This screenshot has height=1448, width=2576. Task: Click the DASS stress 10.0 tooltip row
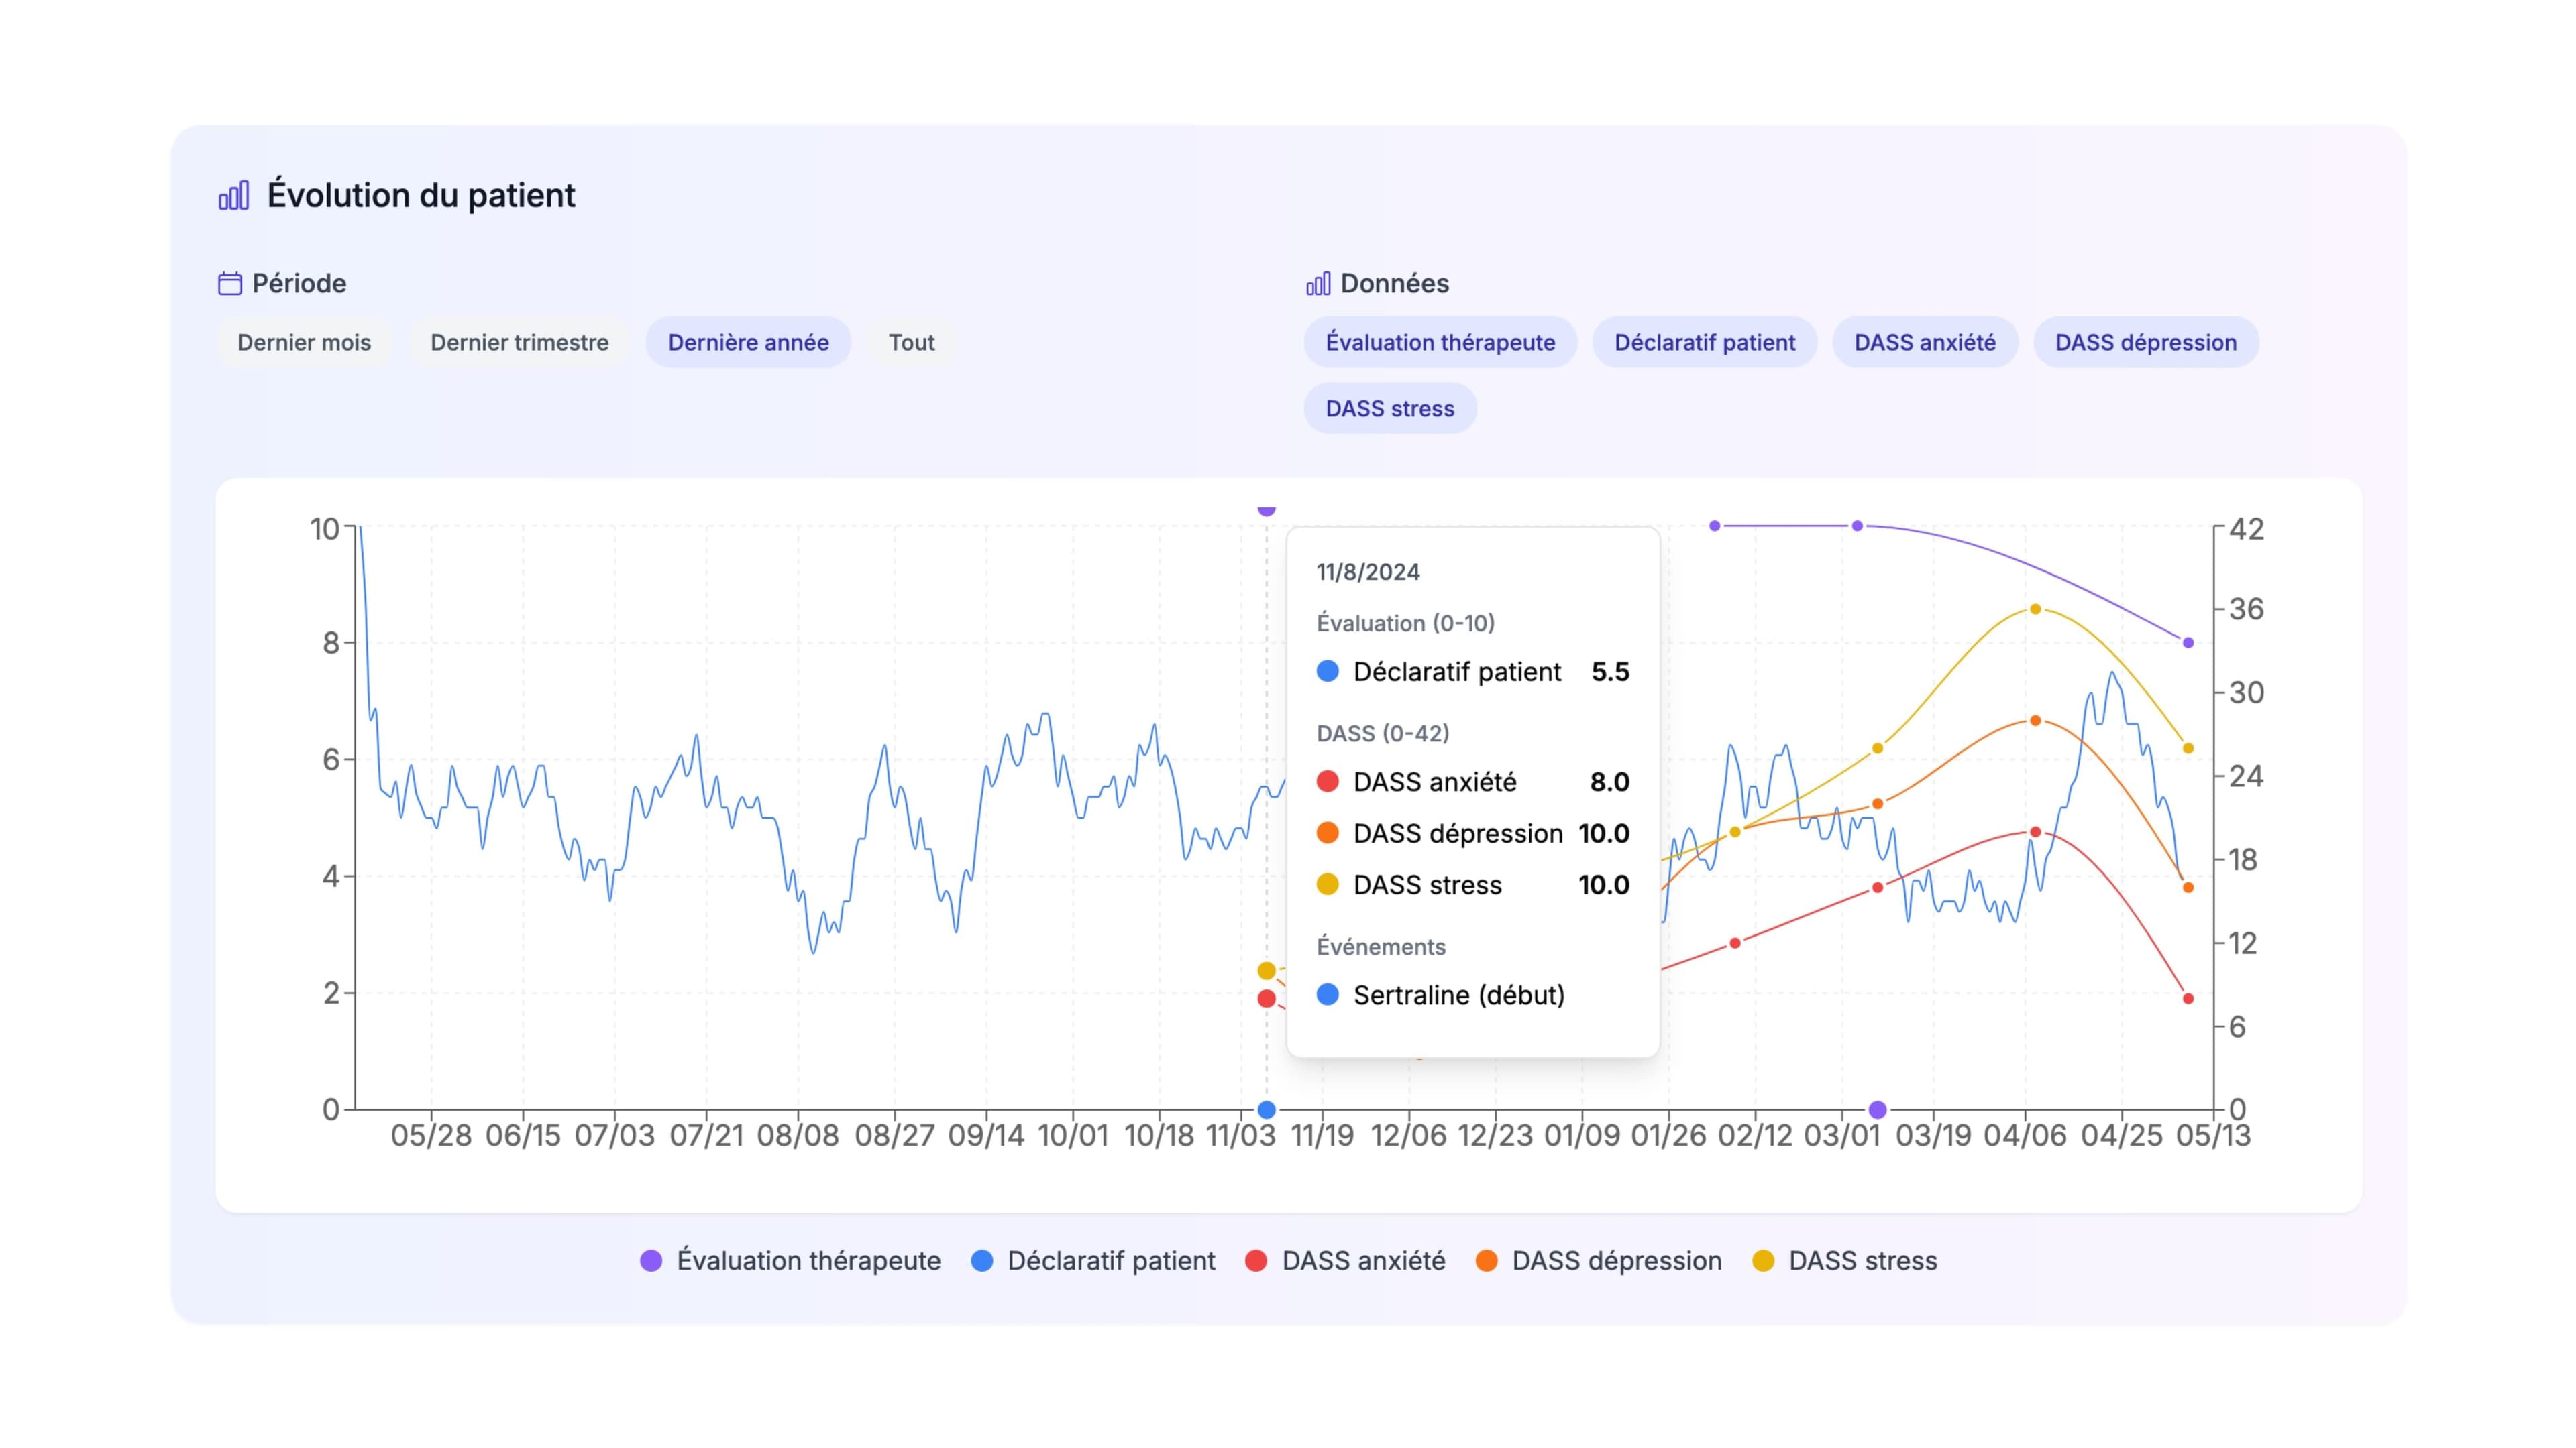[x=1473, y=886]
